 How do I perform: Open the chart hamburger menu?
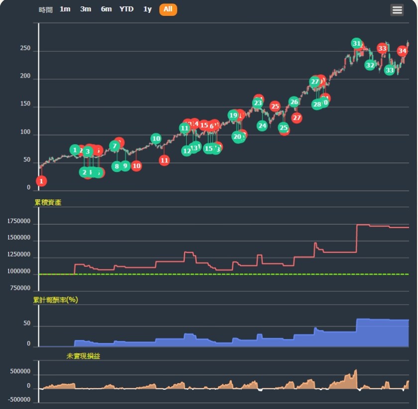tap(397, 10)
